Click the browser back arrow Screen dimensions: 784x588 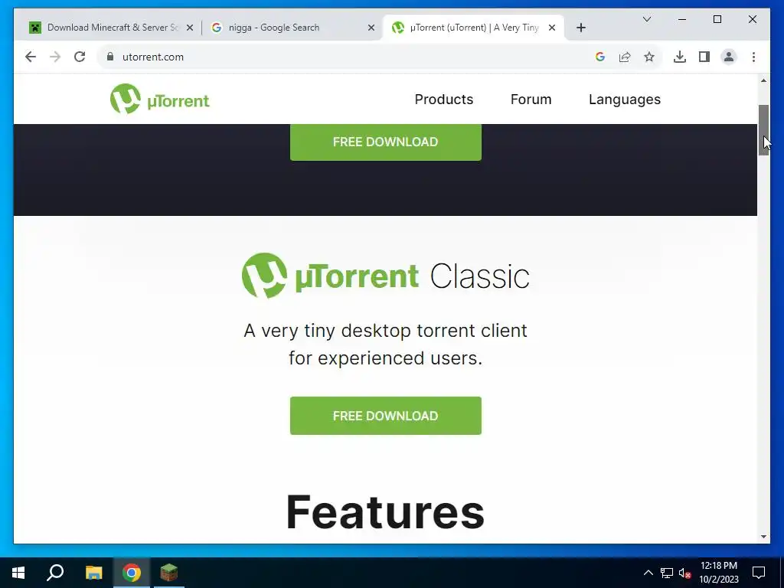tap(31, 57)
